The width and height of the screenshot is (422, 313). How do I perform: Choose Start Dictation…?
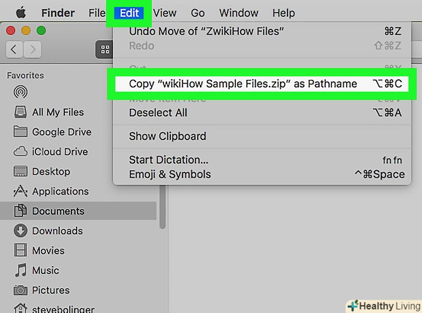[x=262, y=160]
